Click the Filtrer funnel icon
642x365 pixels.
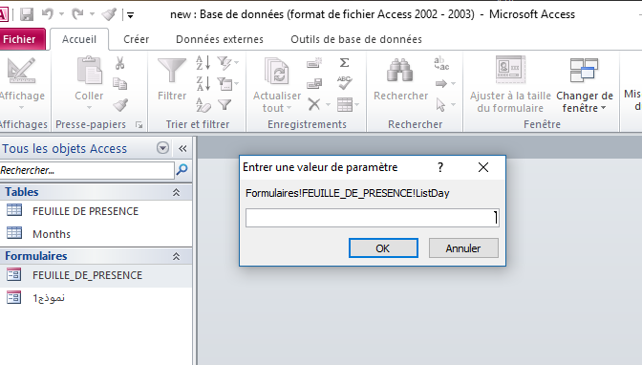[x=172, y=72]
